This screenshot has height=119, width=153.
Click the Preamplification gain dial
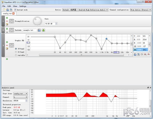coord(37,21)
